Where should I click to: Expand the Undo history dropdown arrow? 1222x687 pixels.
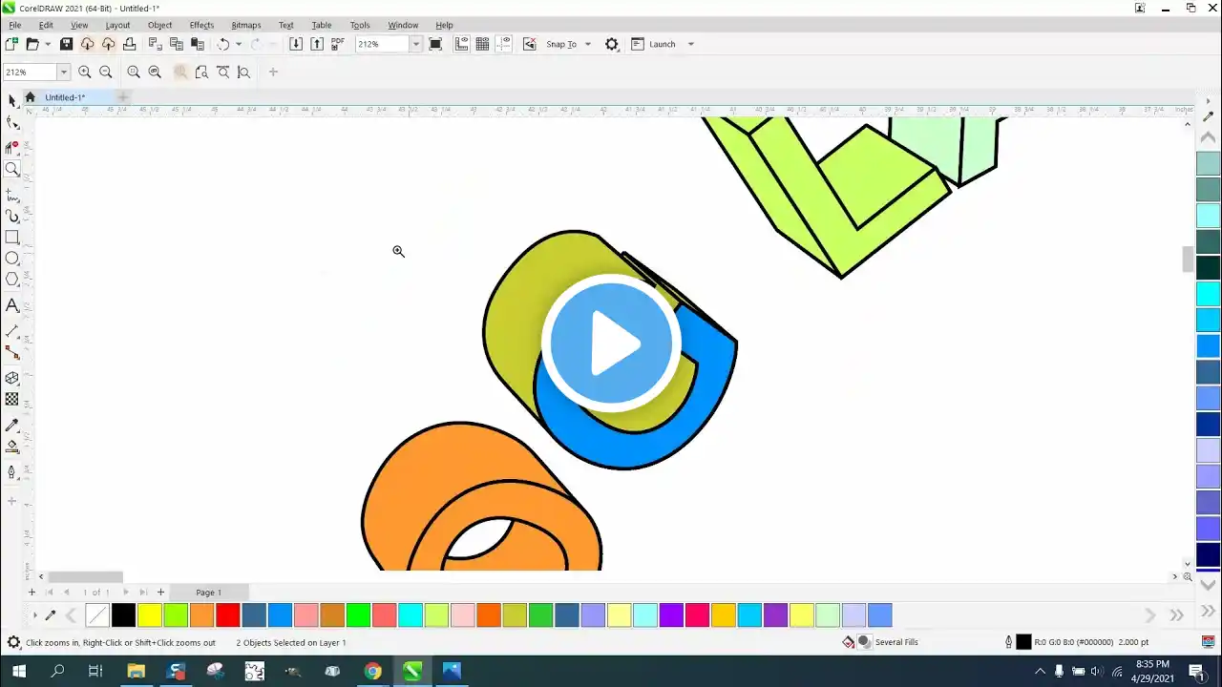(239, 44)
